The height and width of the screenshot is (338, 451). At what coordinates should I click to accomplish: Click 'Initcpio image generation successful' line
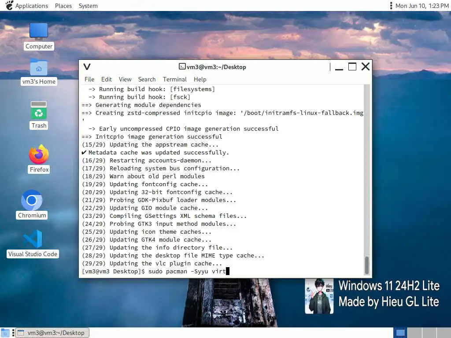click(152, 137)
